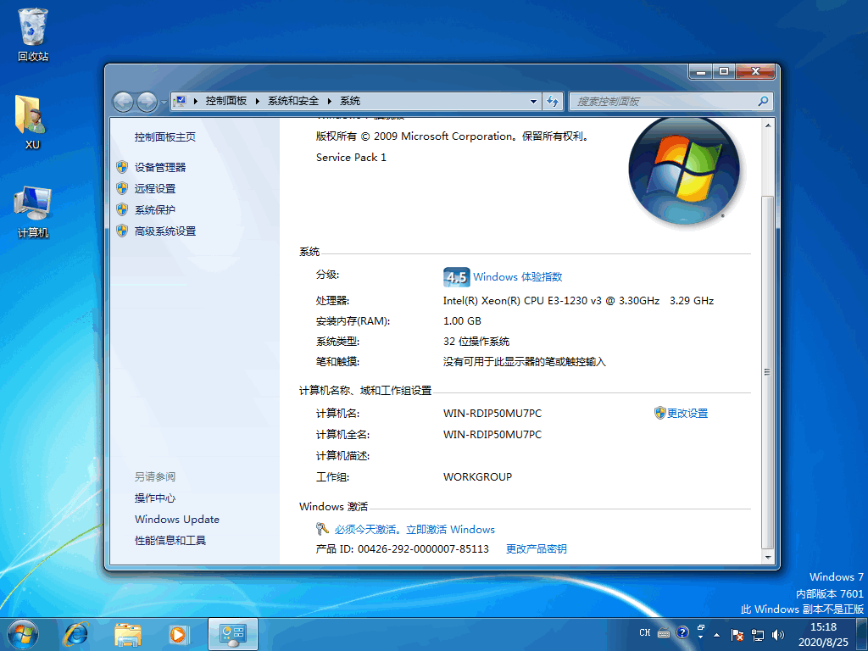
Task: Open the address bar history dropdown arrow
Action: coord(533,102)
